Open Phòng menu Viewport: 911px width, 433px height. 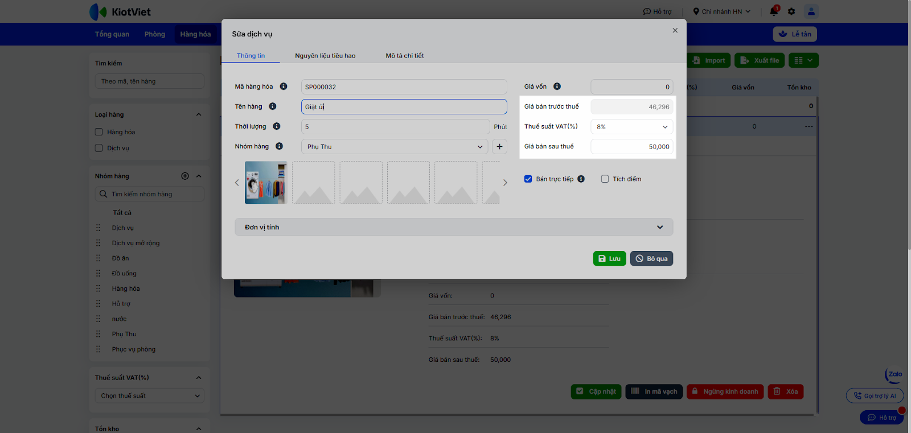(155, 34)
